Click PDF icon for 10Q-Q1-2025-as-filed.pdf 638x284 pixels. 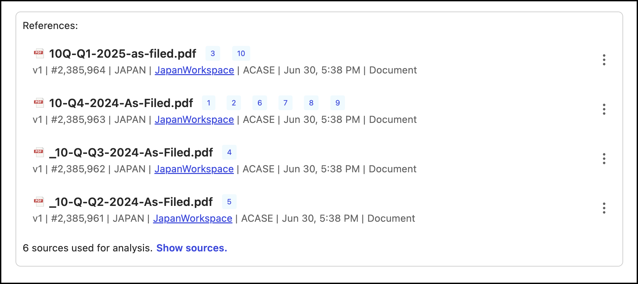pyautogui.click(x=39, y=53)
